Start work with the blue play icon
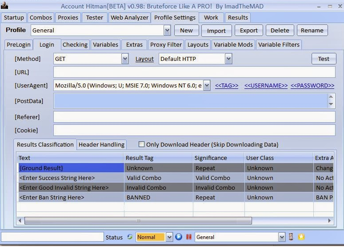This screenshot has width=344, height=247. pyautogui.click(x=179, y=237)
